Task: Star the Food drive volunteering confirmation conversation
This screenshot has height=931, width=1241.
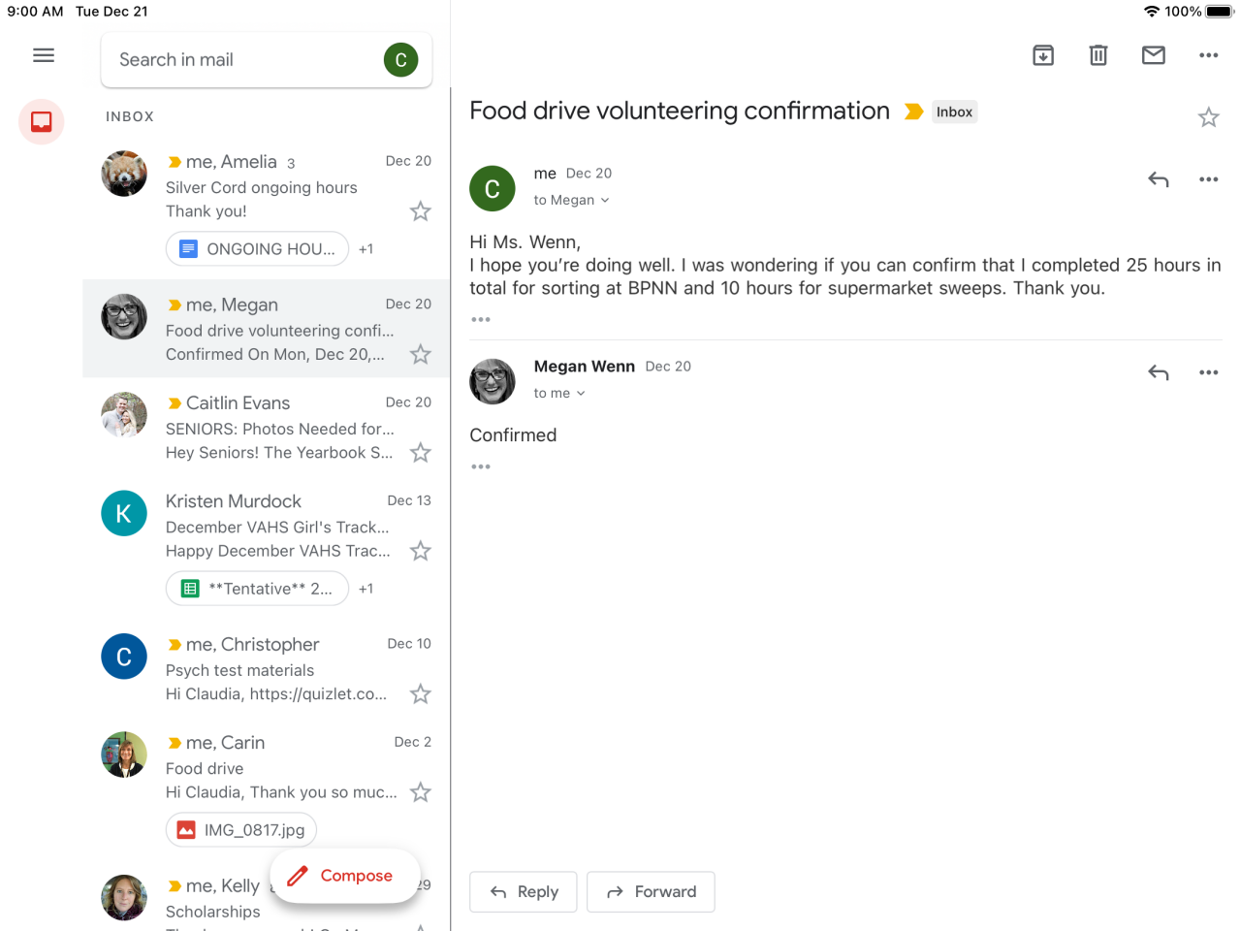Action: click(x=1208, y=117)
